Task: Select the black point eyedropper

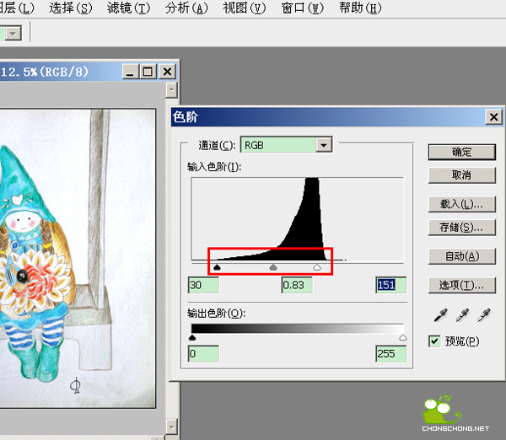Action: tap(440, 315)
